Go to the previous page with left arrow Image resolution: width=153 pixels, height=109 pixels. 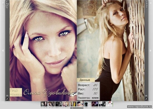point(3,51)
